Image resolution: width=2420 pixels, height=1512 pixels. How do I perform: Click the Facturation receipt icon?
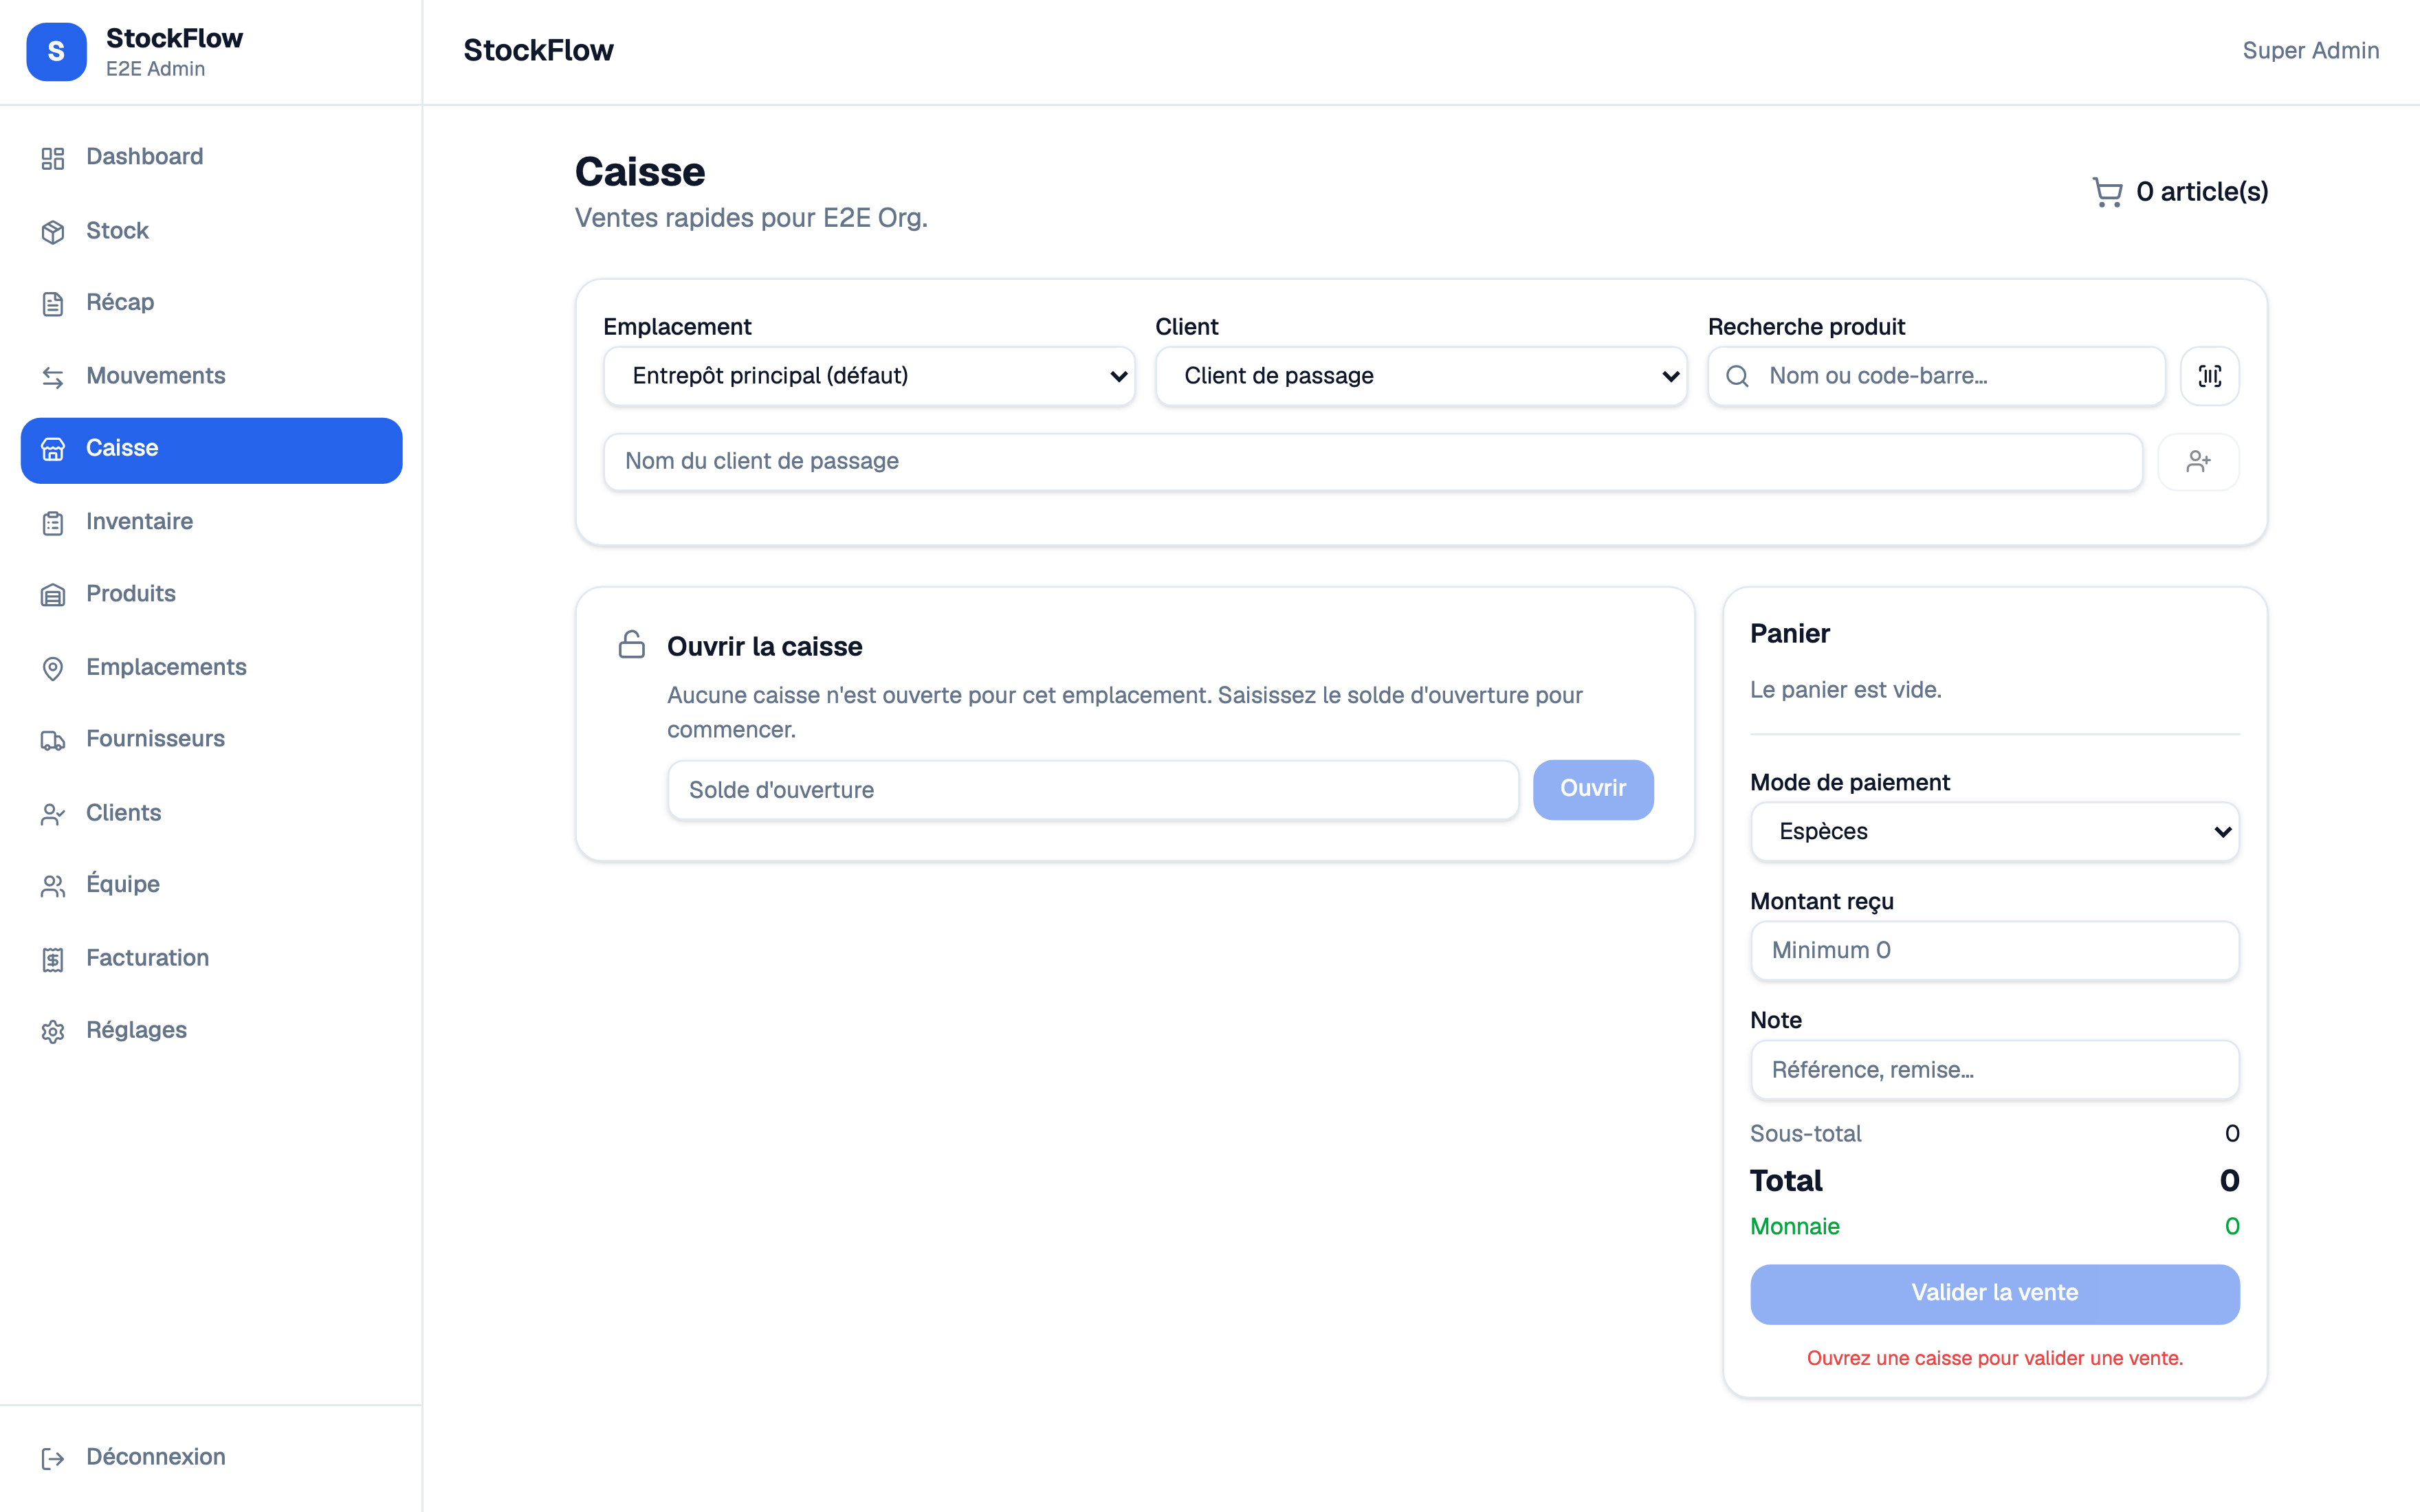click(53, 959)
